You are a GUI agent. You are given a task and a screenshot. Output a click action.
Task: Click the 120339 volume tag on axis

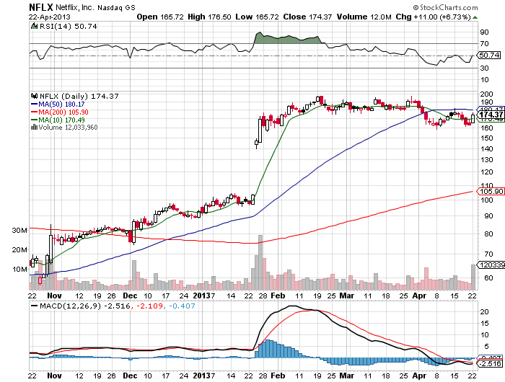(x=491, y=265)
